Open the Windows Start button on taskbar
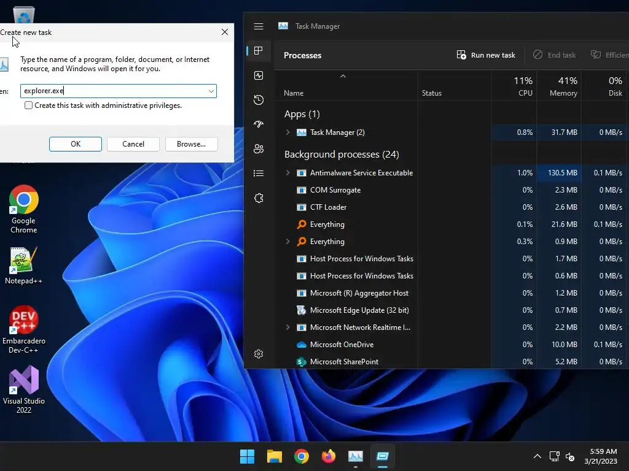Screen dimensions: 629x471 click(x=247, y=456)
